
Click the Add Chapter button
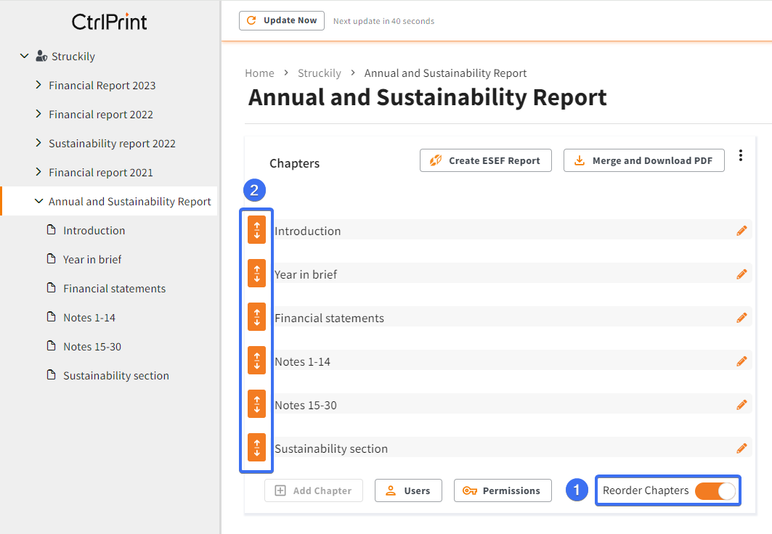pos(314,490)
